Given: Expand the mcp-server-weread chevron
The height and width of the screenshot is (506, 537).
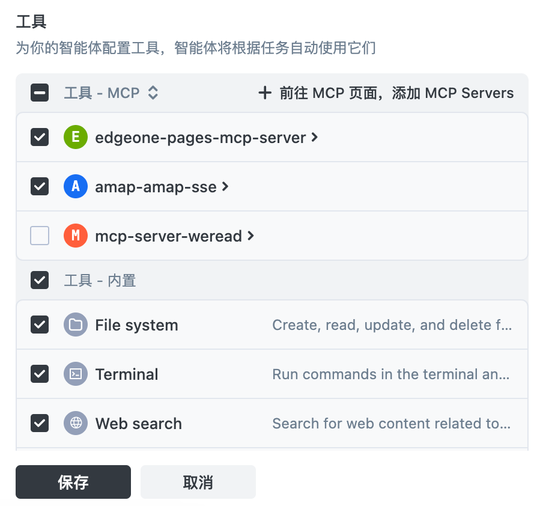Looking at the screenshot, I should tap(250, 236).
